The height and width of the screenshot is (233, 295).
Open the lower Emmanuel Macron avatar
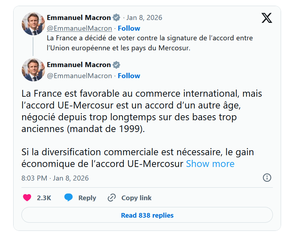33,70
